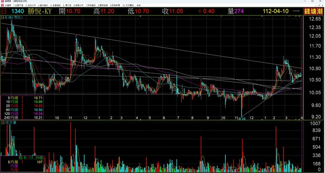
Task: Click the open price 10.70
Action: tap(73, 11)
